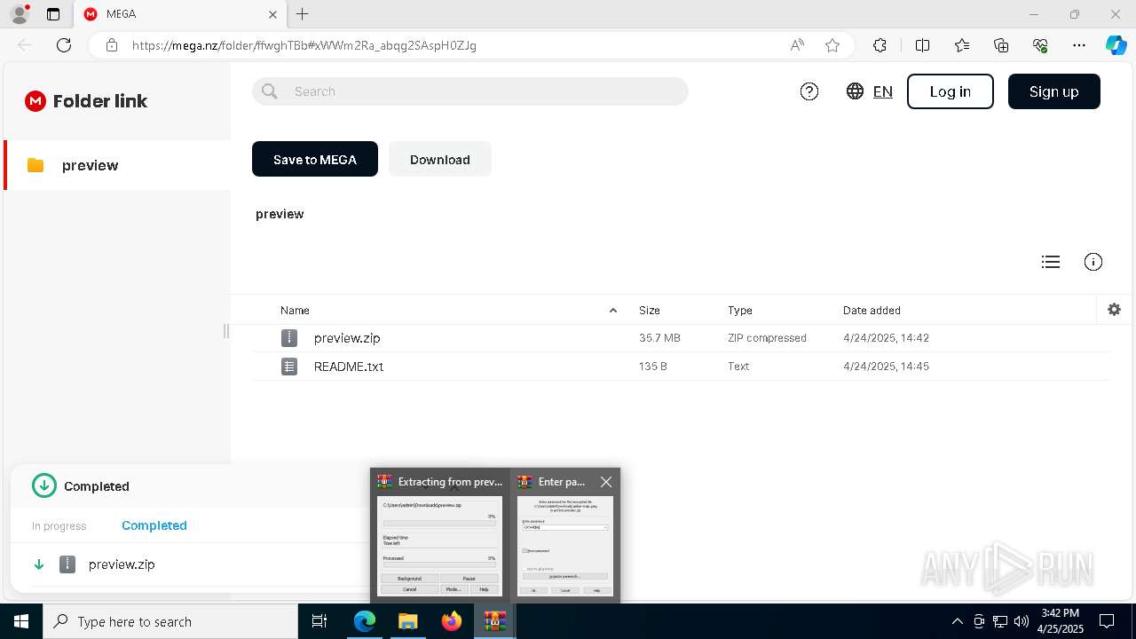Click the search magnifier icon

point(270,91)
